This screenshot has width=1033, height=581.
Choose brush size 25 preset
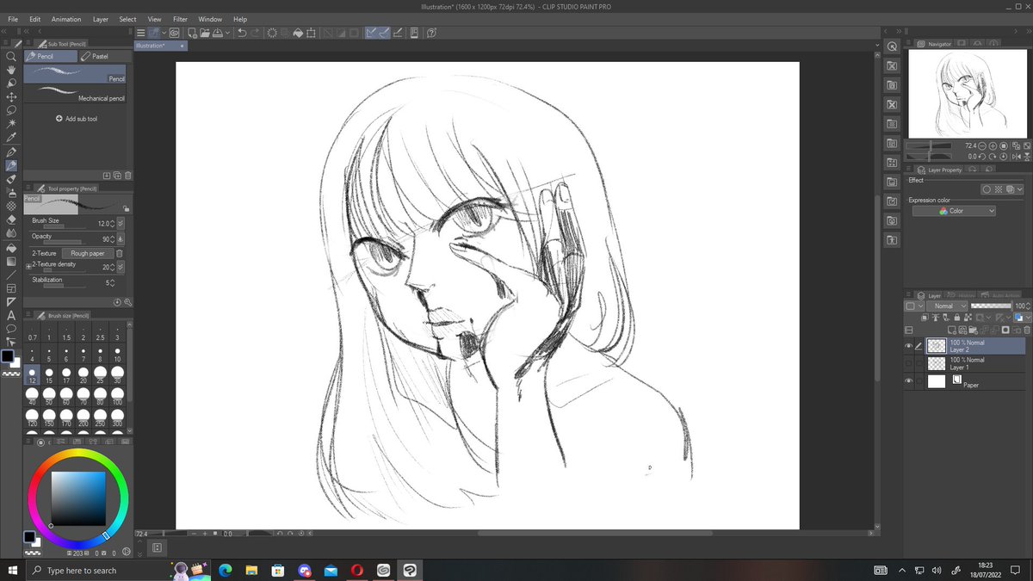pyautogui.click(x=101, y=374)
